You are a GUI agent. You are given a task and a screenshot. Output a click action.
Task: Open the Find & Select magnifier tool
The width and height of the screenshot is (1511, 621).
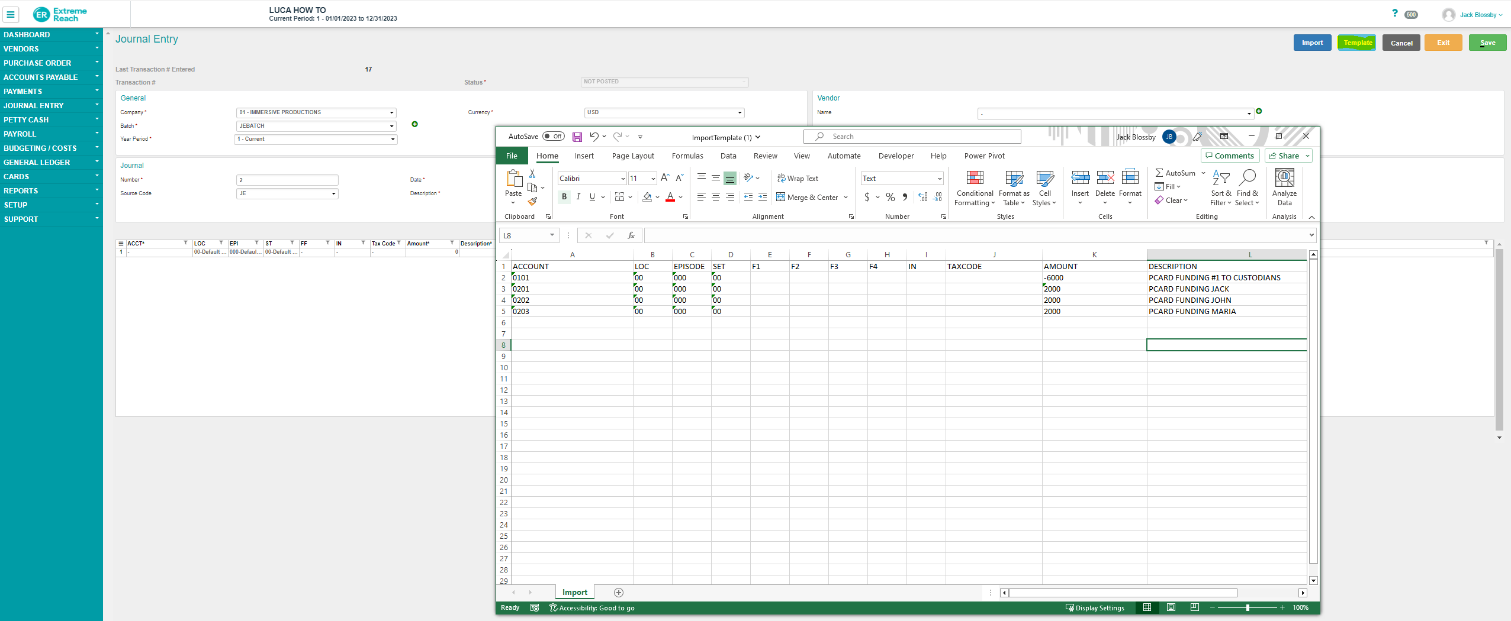coord(1247,178)
